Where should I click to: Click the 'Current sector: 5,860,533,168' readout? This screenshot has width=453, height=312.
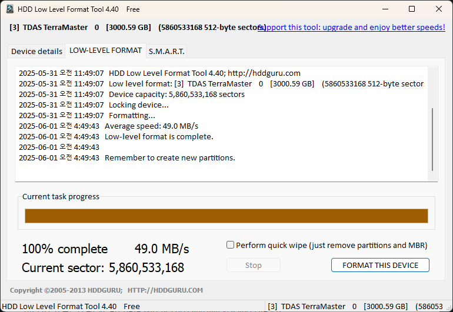click(103, 267)
